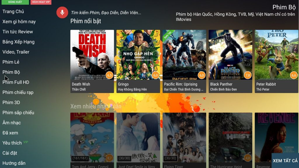The image size is (299, 168).
Task: Click the 8,7 rating badge on Tom and Jerry
Action: [109, 158]
